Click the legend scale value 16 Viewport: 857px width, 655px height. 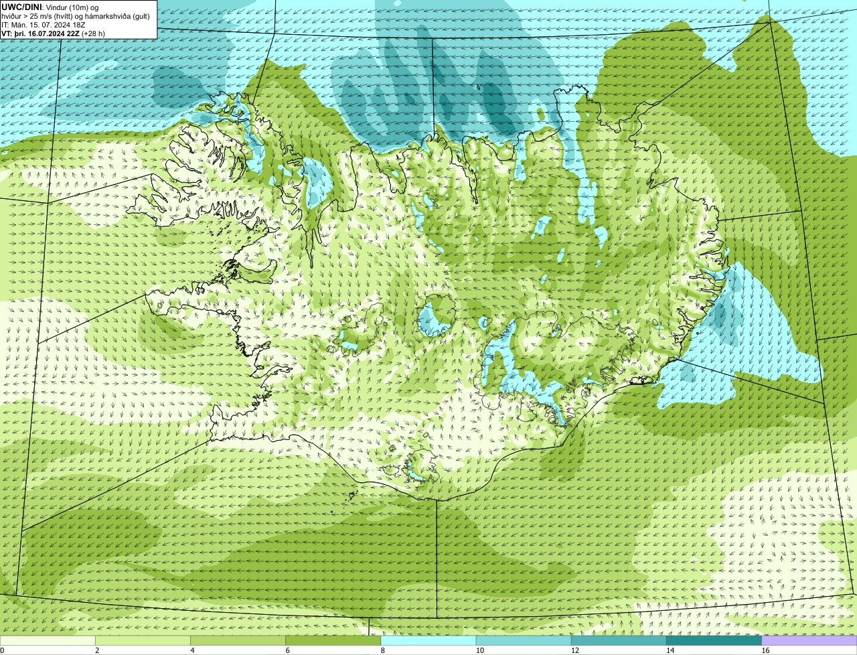point(765,650)
